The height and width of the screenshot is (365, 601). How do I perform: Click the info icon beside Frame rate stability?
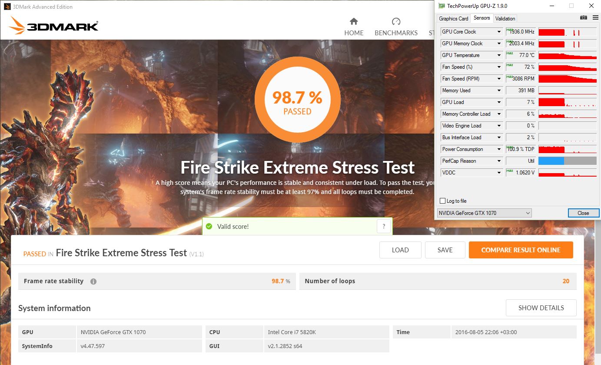(x=93, y=281)
